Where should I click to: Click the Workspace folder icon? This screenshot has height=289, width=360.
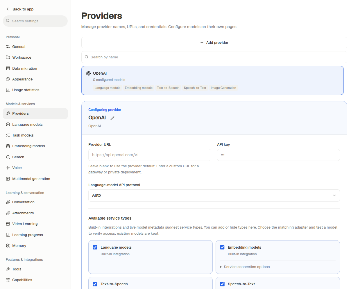(8, 57)
